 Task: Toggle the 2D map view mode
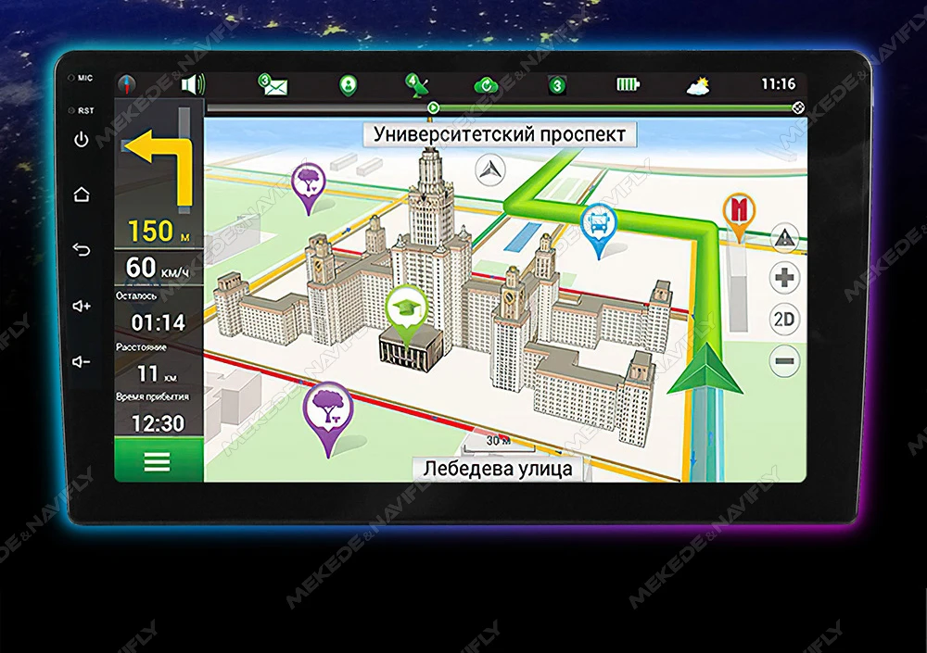coord(784,320)
